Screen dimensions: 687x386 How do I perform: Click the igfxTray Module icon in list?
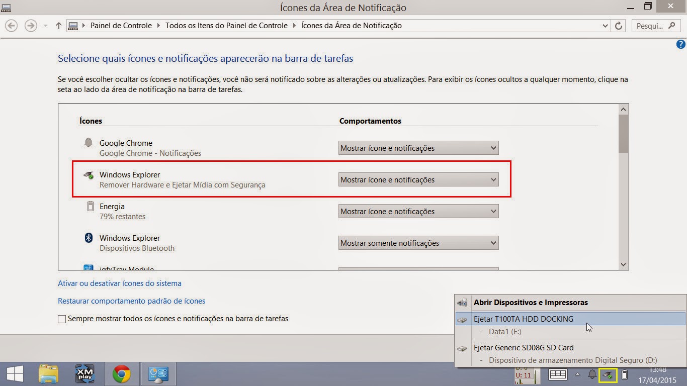coord(89,268)
